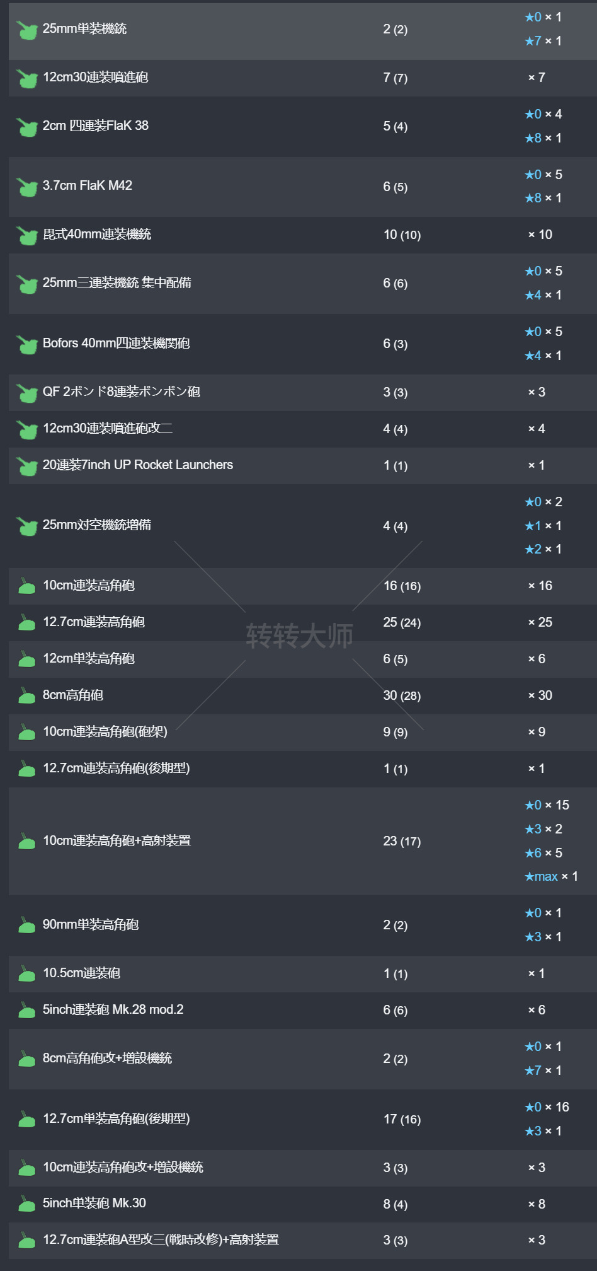Click the 12cm30連装噴進砲 equipment icon
This screenshot has height=1271, width=597.
(x=26, y=78)
